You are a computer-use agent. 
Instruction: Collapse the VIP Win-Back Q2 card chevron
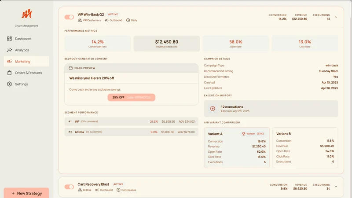pyautogui.click(x=336, y=17)
